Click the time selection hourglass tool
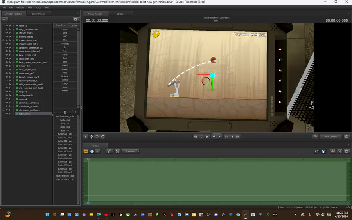Screen dimensions: 352x220 [117, 151]
